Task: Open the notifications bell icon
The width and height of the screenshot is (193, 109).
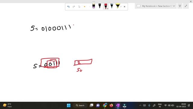Action: pyautogui.click(x=189, y=105)
